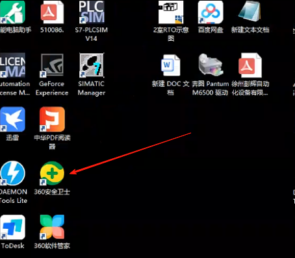This screenshot has height=258, width=295.
Task: Select the 迅雷 desktop icon
Action: [12, 119]
